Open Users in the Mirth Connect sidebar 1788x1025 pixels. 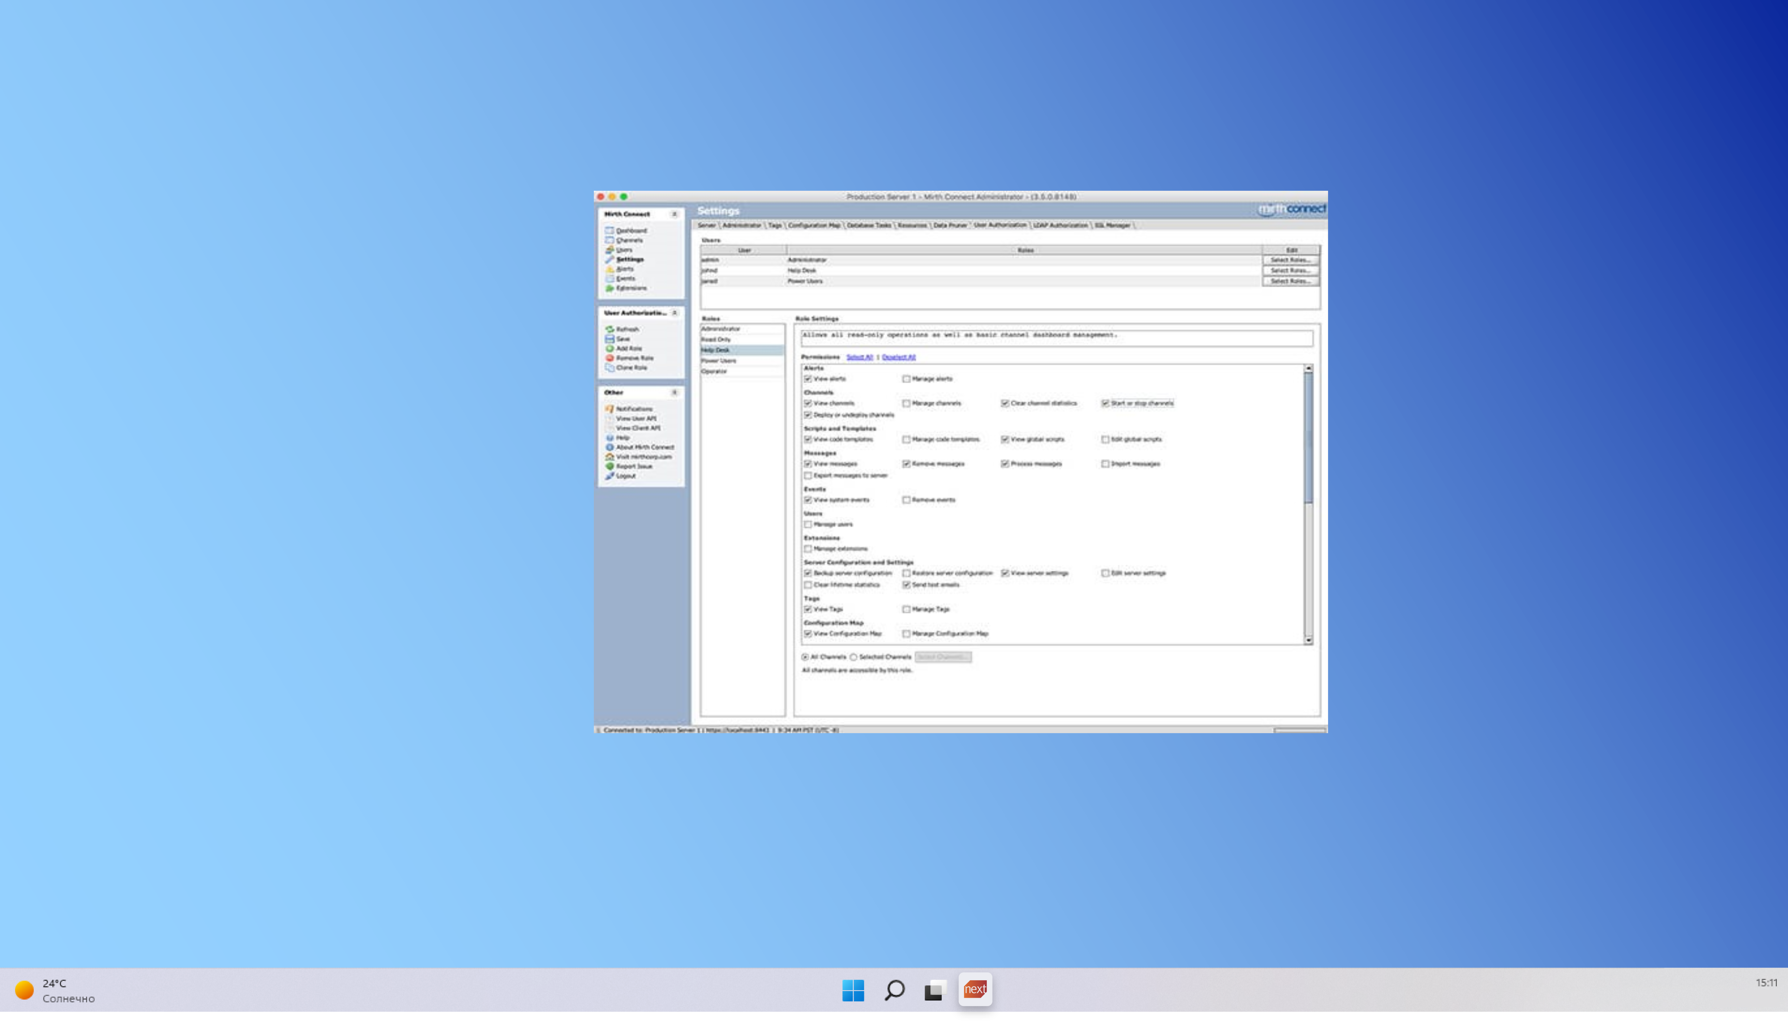[619, 250]
